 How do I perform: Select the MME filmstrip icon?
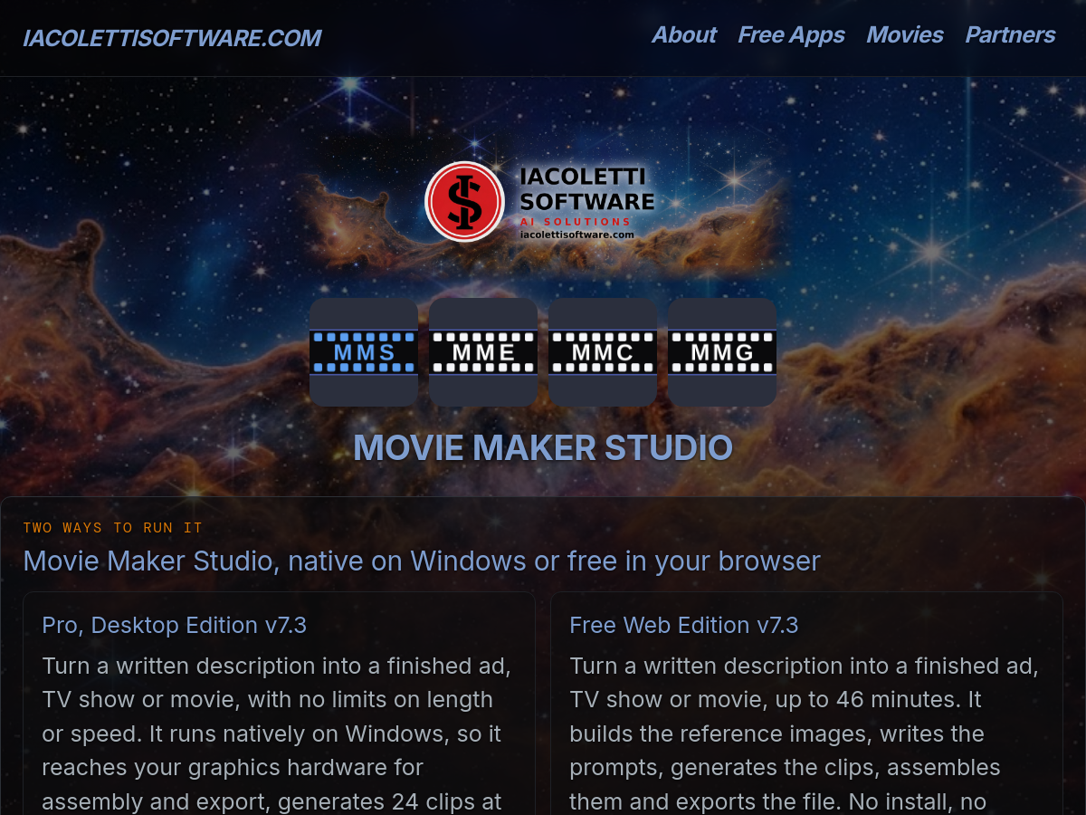[x=483, y=352]
